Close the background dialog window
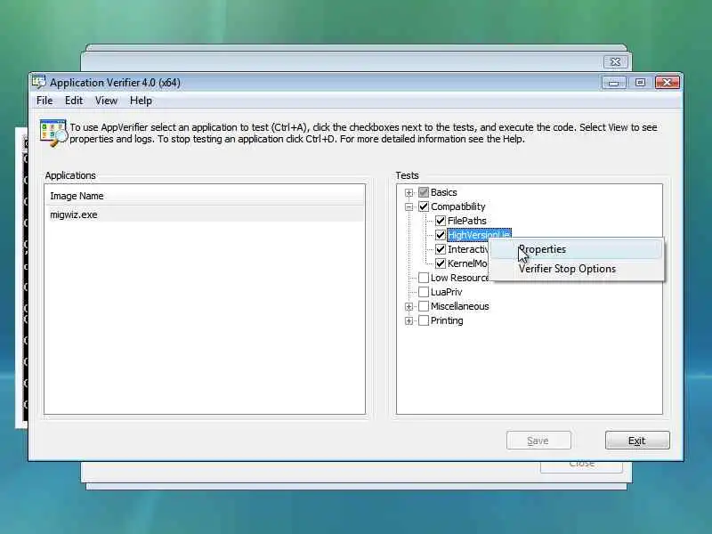712x534 pixels. coord(615,61)
